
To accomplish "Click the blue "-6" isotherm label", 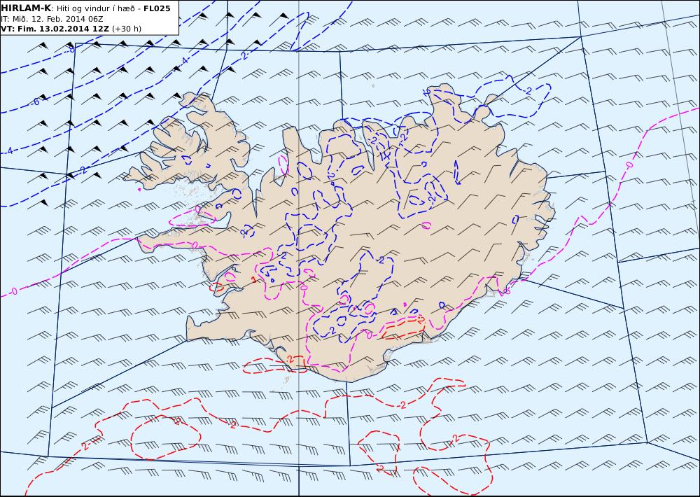I will tap(35, 101).
